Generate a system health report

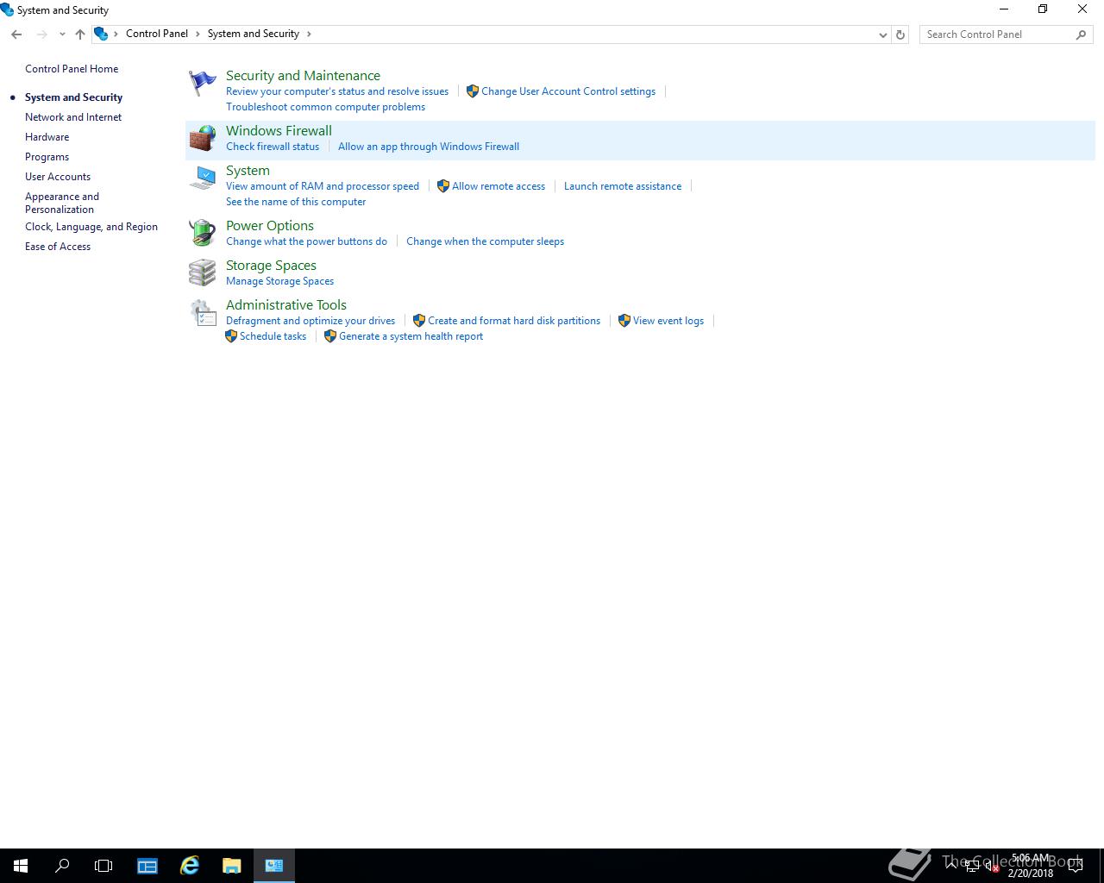click(x=411, y=336)
